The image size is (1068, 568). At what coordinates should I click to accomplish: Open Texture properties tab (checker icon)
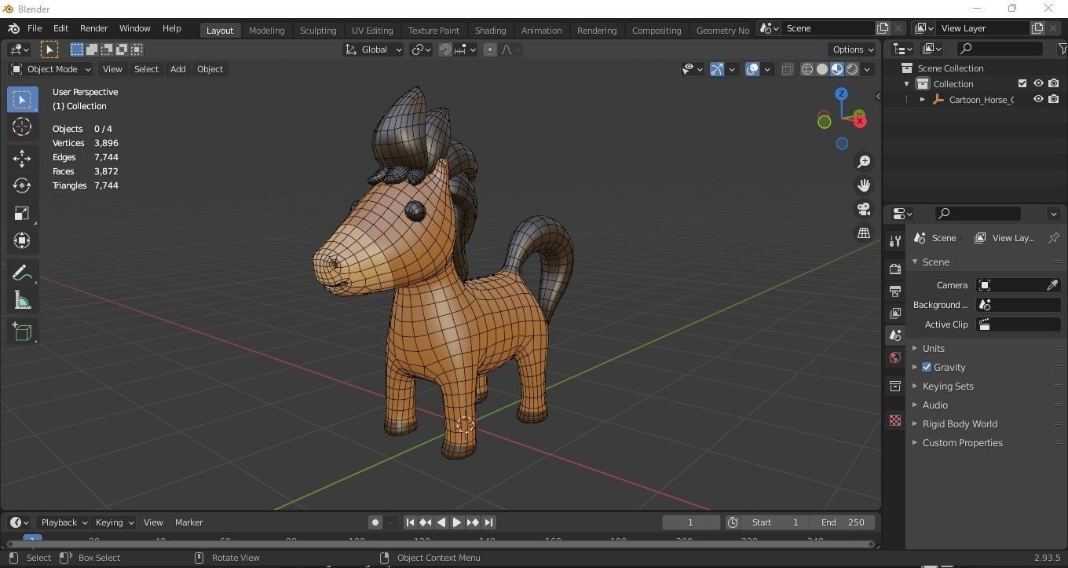click(894, 421)
